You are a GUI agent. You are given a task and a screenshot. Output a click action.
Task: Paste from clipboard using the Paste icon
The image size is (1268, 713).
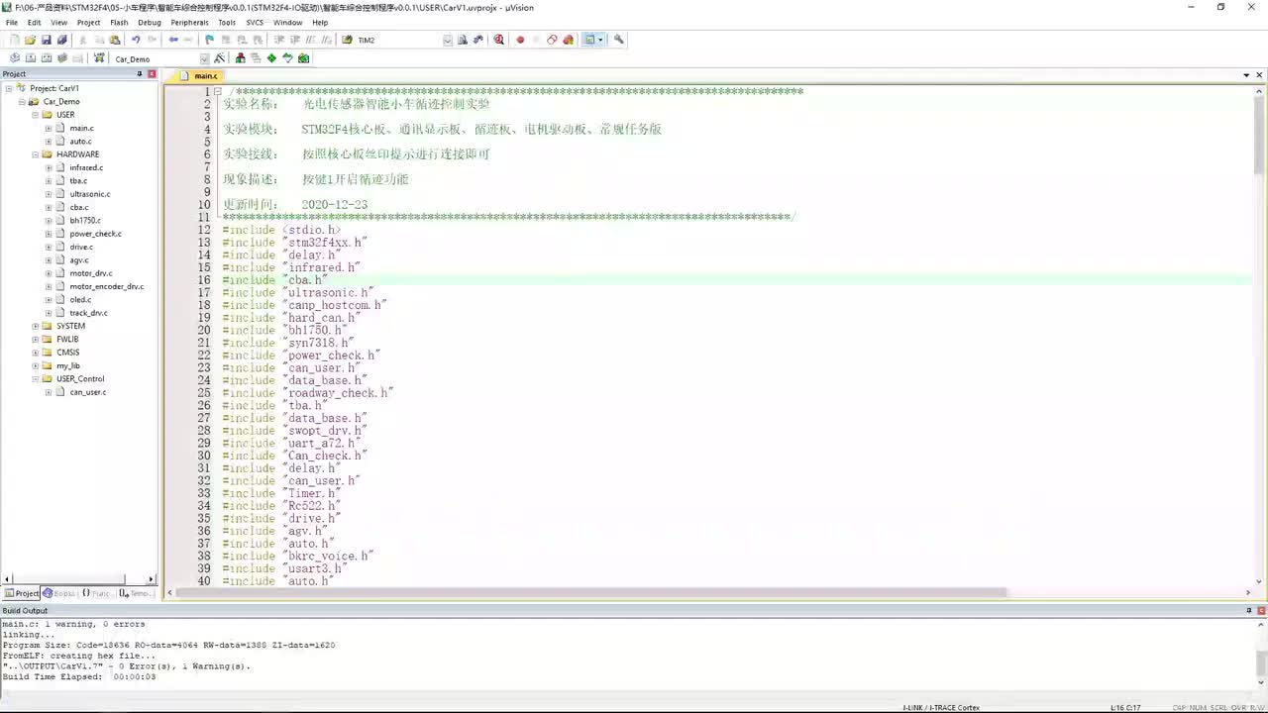(115, 40)
